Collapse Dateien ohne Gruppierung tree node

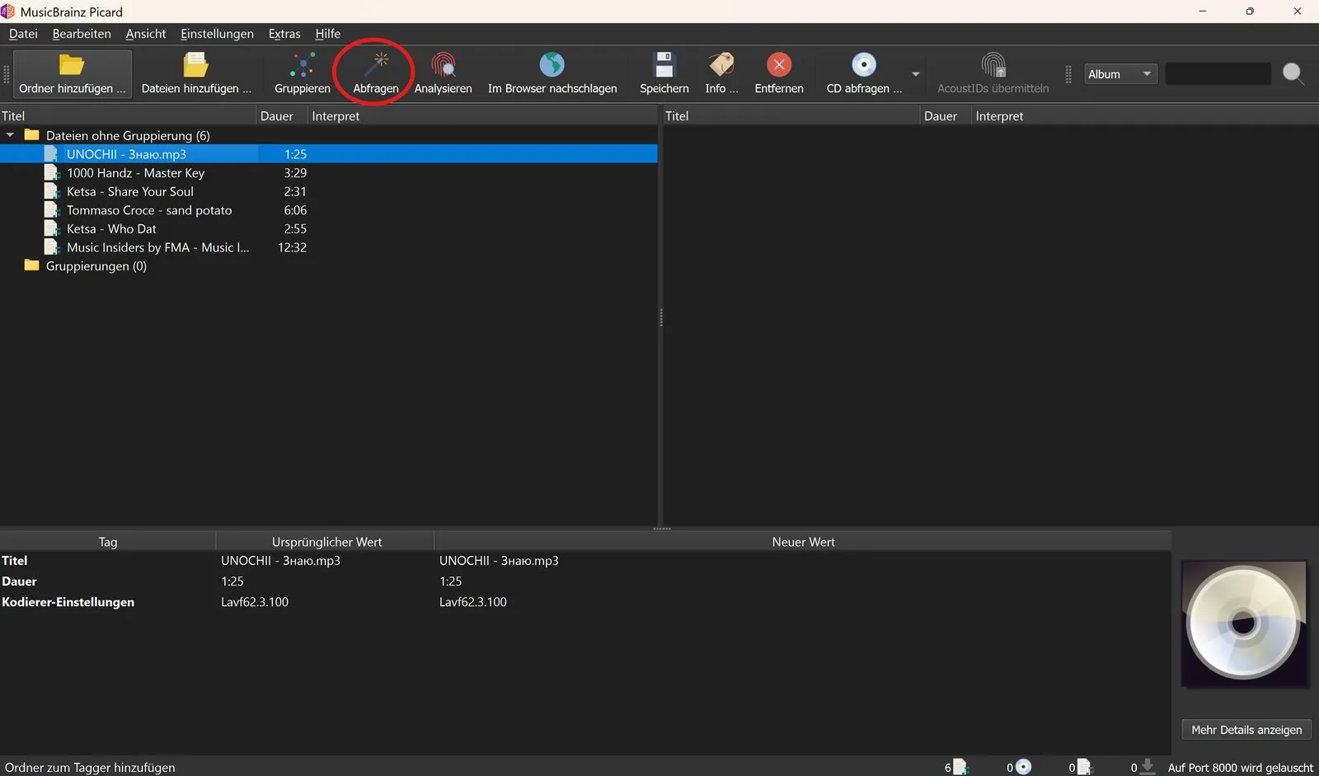(10, 135)
